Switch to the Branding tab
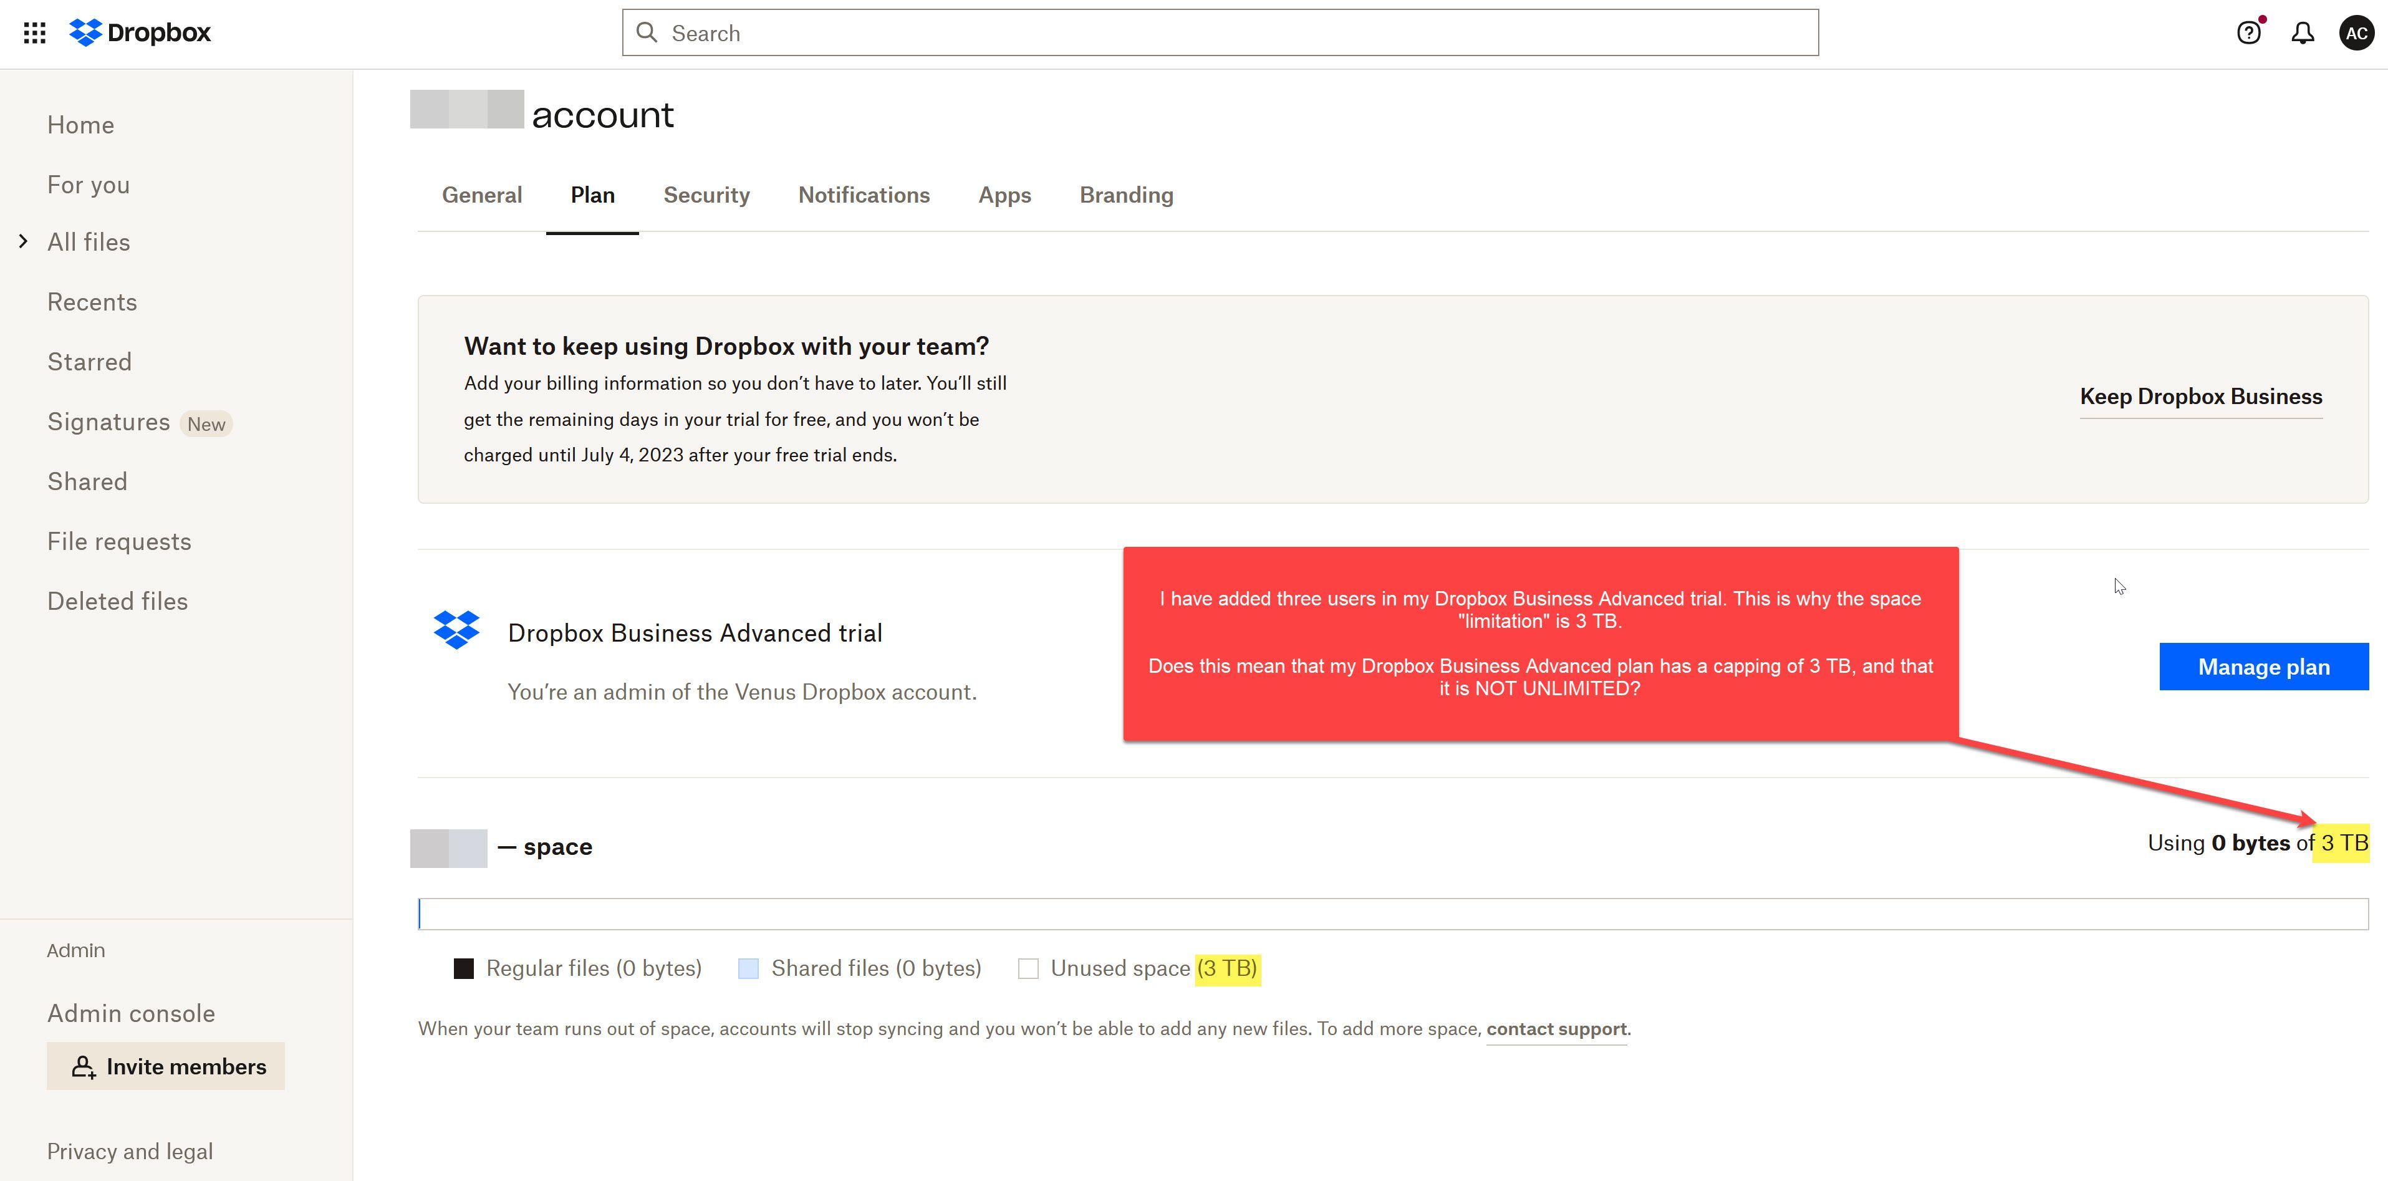This screenshot has height=1181, width=2388. click(x=1126, y=195)
